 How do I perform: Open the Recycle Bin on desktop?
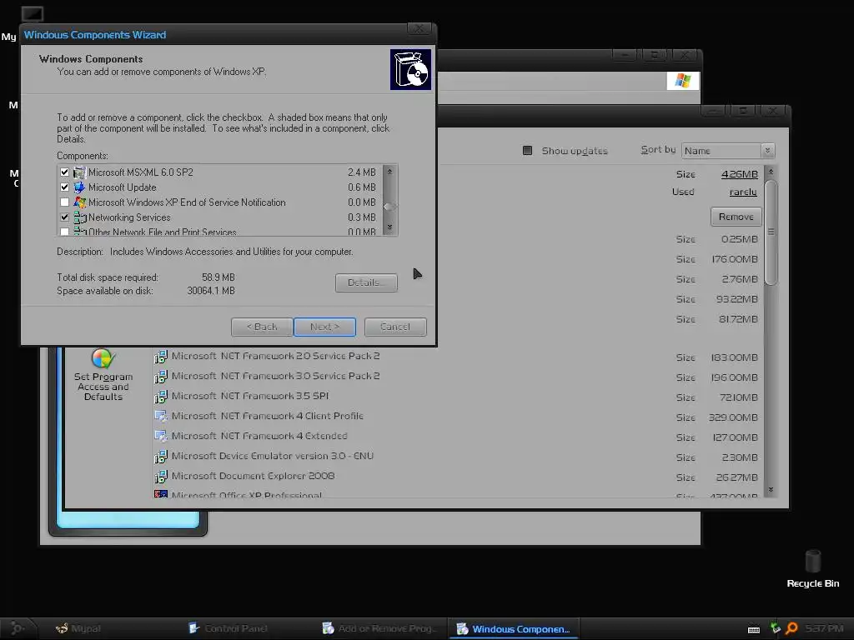[812, 568]
